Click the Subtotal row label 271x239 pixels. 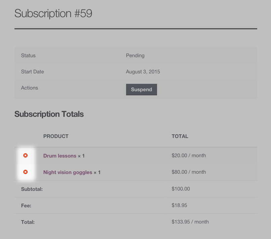[x=32, y=189]
